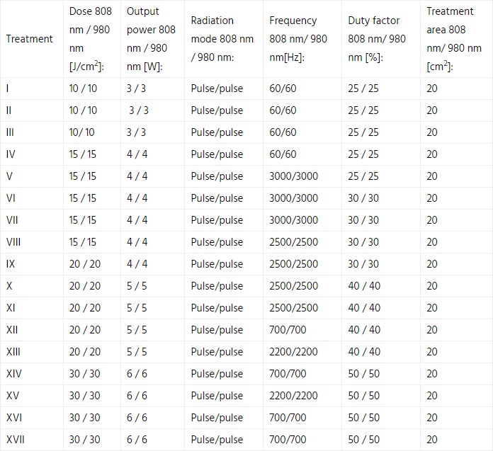Click the Frequency column header
The width and height of the screenshot is (493, 451).
pos(298,39)
